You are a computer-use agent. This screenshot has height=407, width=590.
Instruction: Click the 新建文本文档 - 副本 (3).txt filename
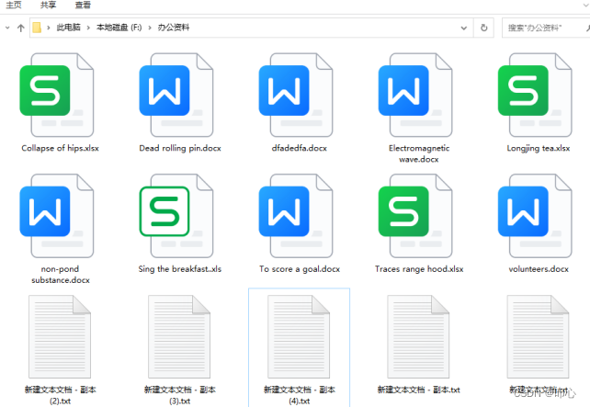[180, 395]
